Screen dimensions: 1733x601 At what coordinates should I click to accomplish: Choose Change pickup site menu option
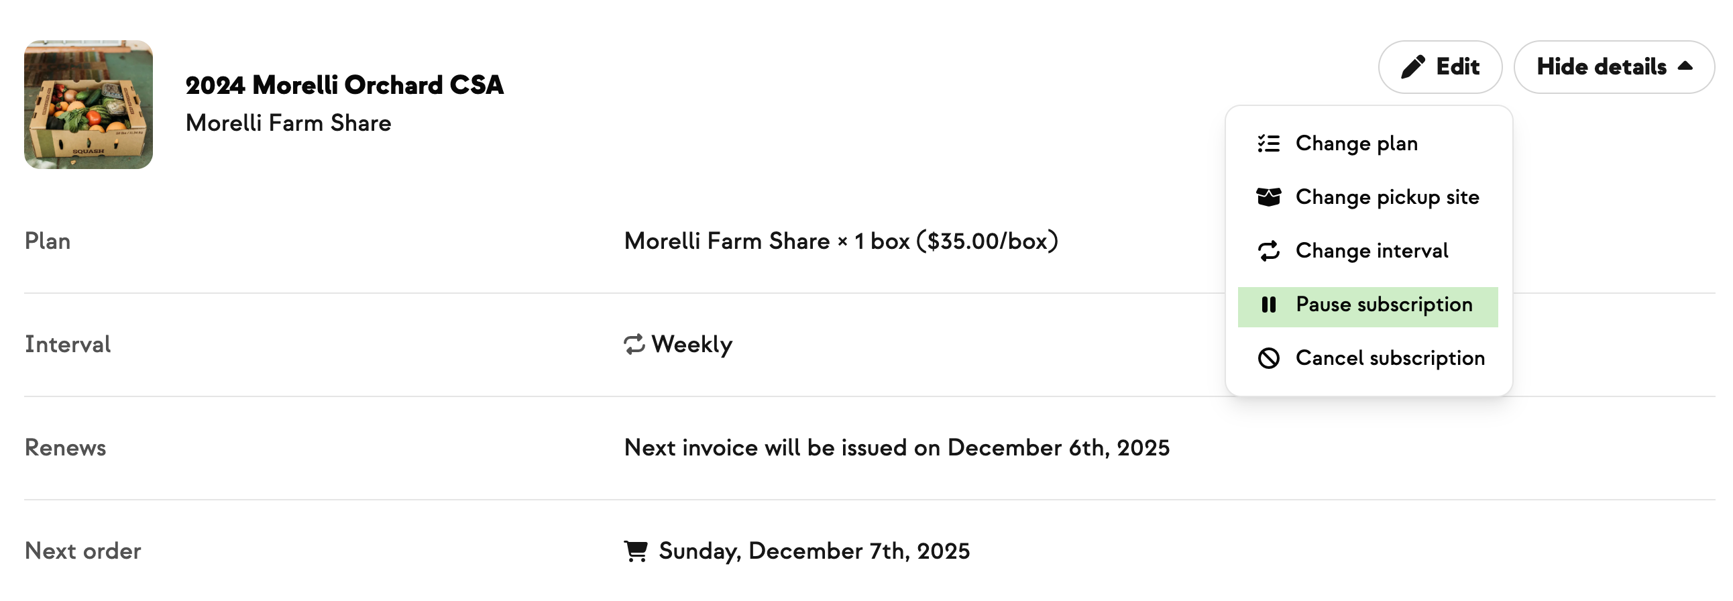1386,197
